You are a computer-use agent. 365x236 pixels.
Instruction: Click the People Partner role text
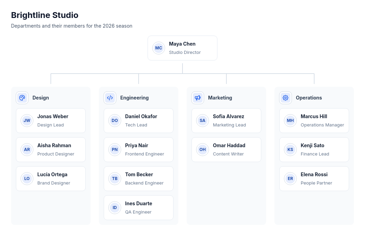[x=316, y=183]
